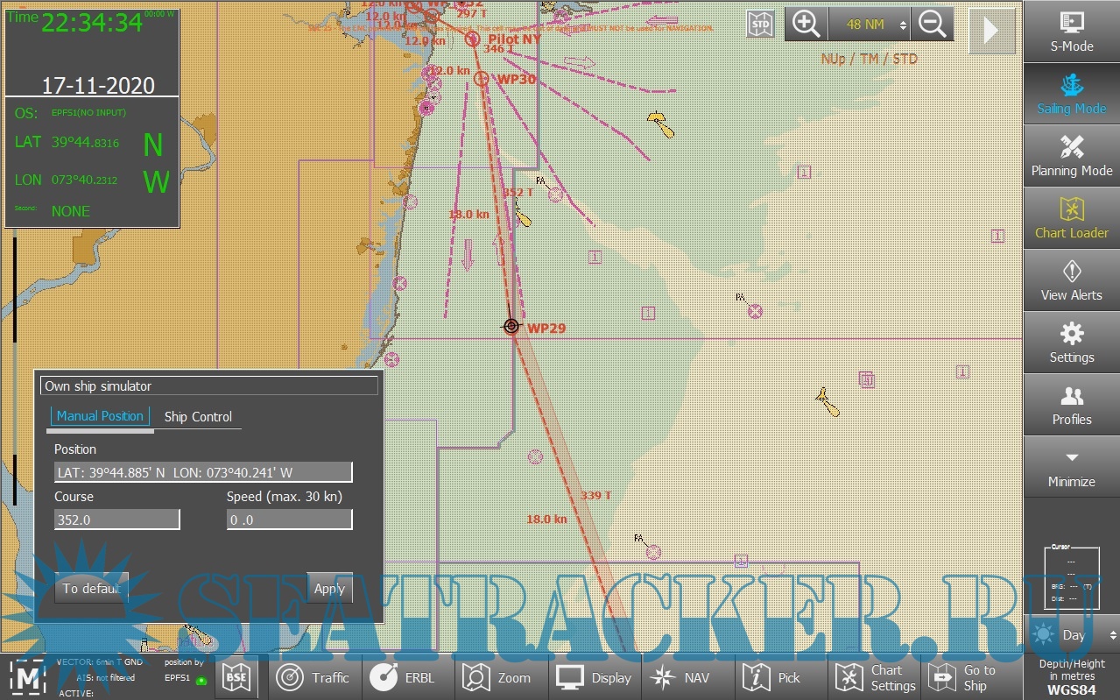1120x700 pixels.
Task: Open View Alerts
Action: point(1071,279)
